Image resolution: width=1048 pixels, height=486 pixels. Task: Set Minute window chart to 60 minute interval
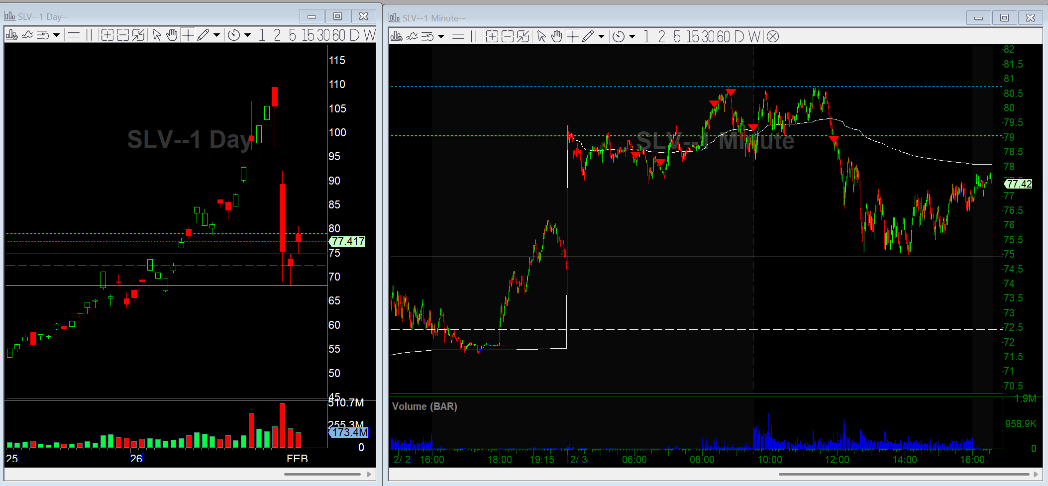click(x=724, y=37)
